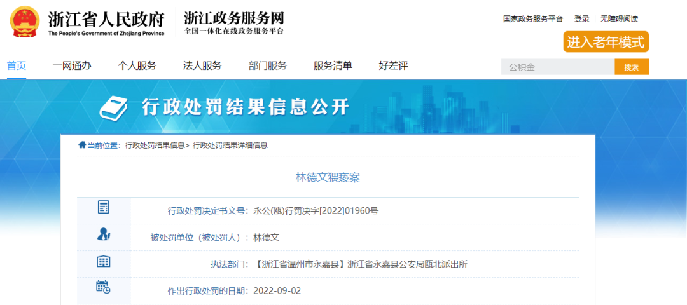Image resolution: width=687 pixels, height=305 pixels.
Task: Open the 一网通办 menu item
Action: point(72,66)
